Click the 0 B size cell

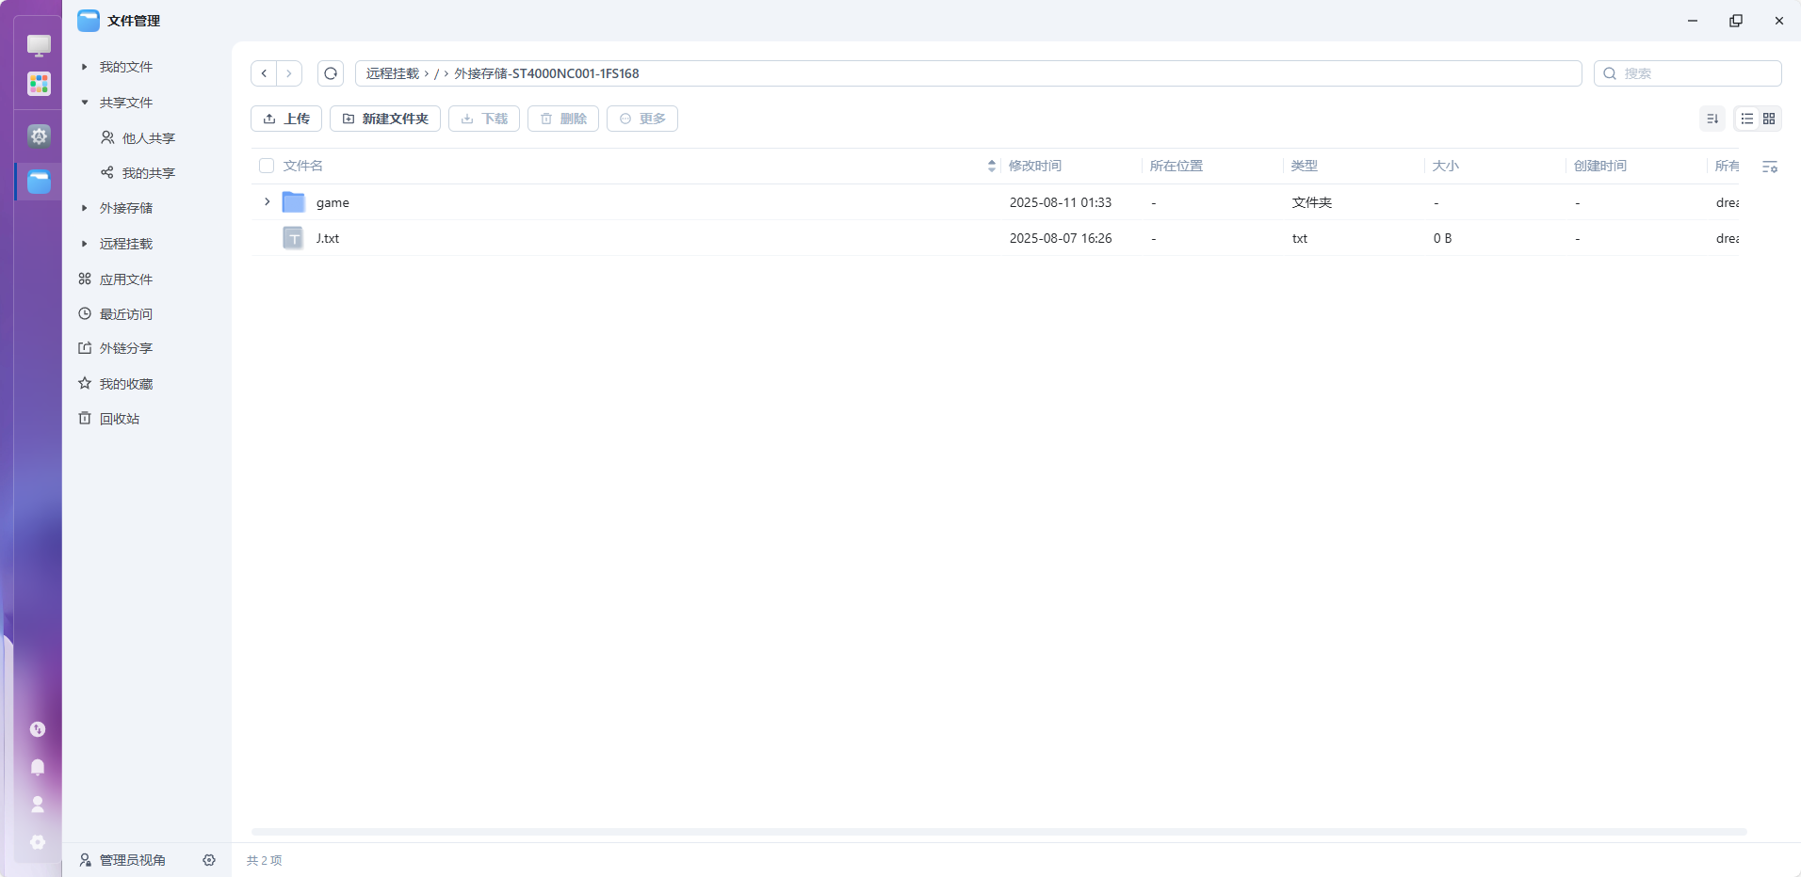[x=1442, y=238]
